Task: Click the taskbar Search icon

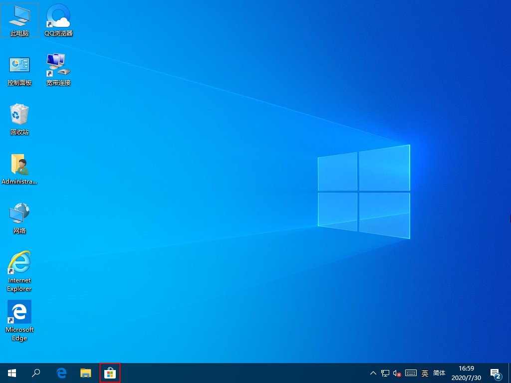Action: (x=36, y=373)
